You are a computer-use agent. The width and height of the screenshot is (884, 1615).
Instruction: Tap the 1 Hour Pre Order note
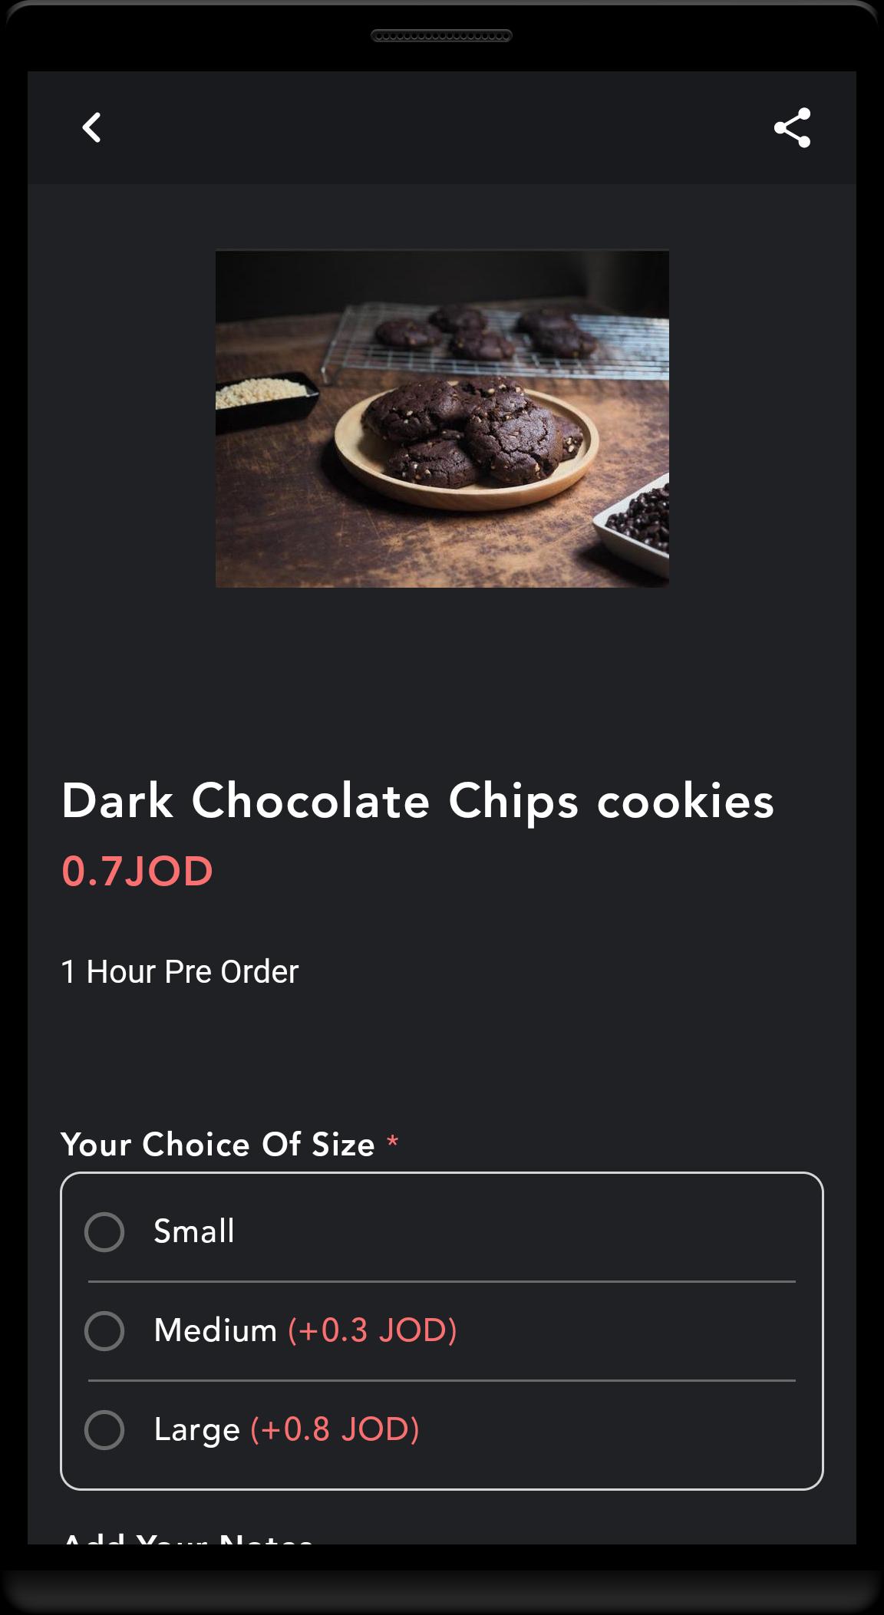(180, 972)
